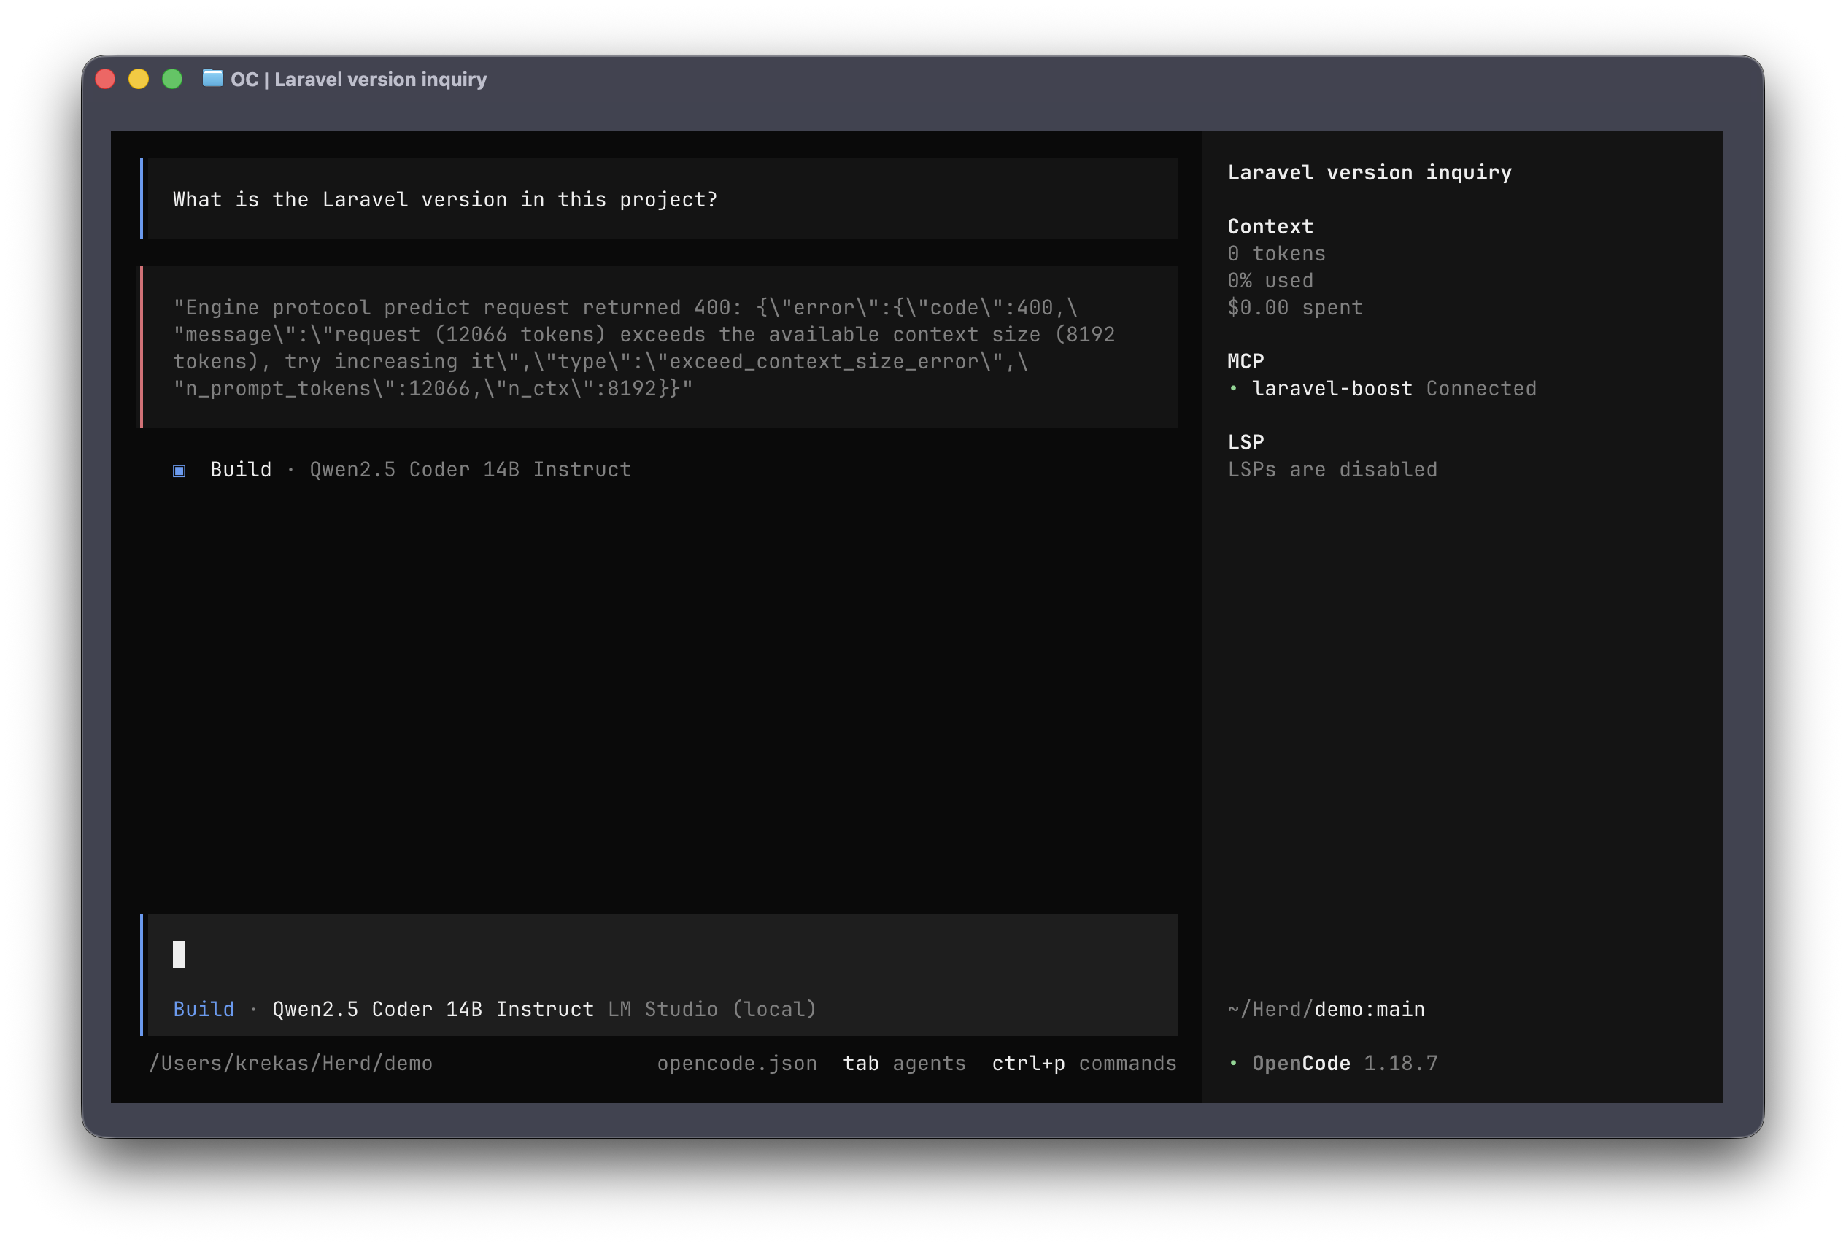Screen dimensions: 1846x1246
Task: Click the MCP heading
Action: (x=1246, y=361)
